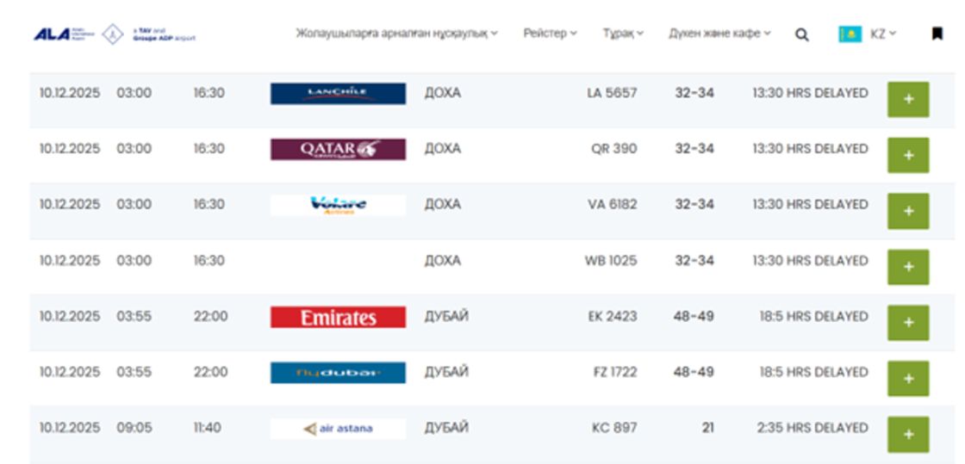Open the Тұрақ parking menu
This screenshot has width=965, height=464.
(x=623, y=34)
